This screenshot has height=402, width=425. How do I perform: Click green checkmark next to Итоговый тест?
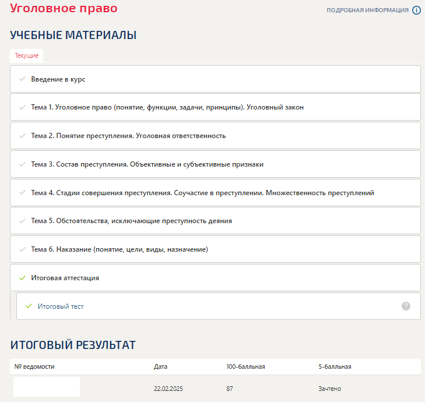[x=29, y=306]
